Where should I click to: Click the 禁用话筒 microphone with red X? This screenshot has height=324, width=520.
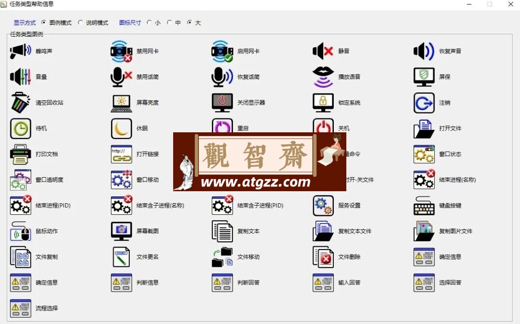tap(122, 77)
